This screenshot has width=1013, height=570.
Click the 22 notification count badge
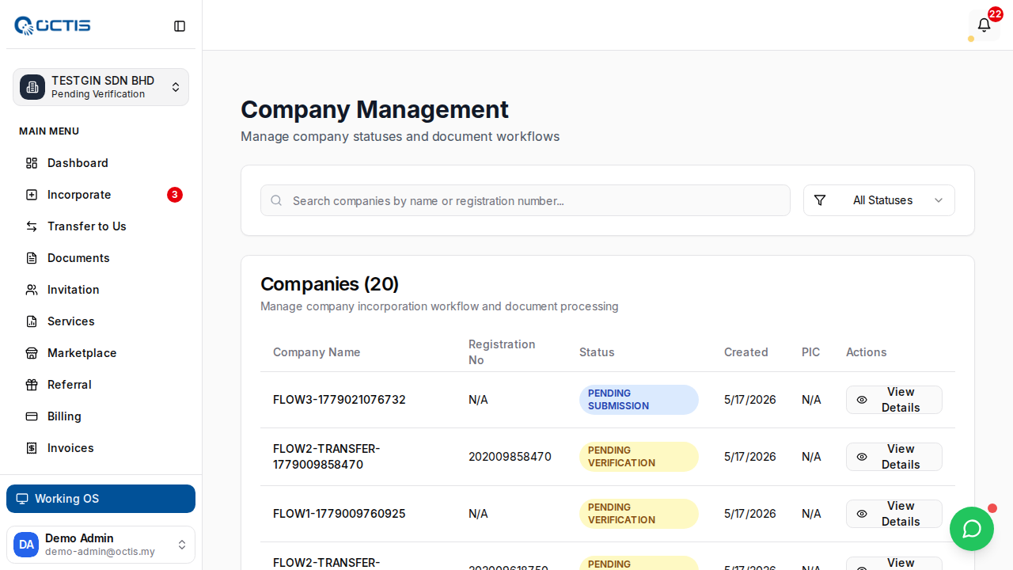click(995, 14)
